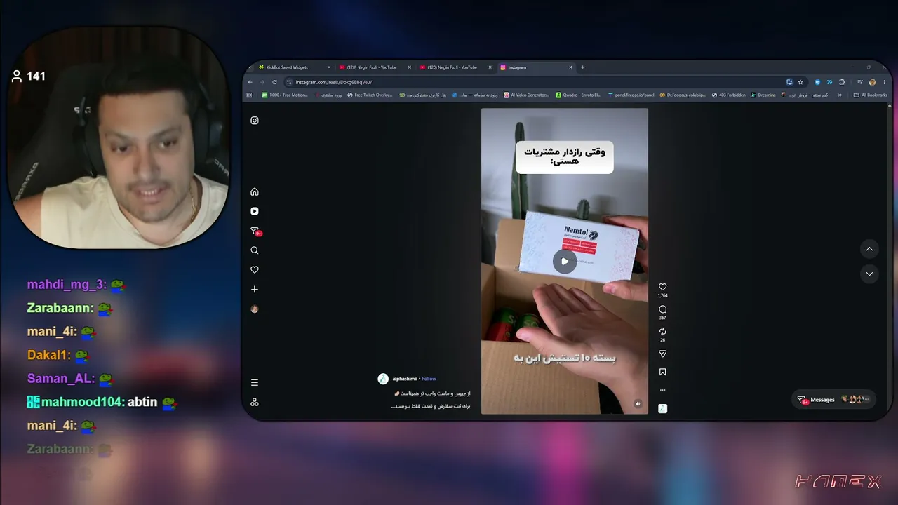Click the browser Forward arrow
Image resolution: width=898 pixels, height=505 pixels.
pyautogui.click(x=262, y=82)
